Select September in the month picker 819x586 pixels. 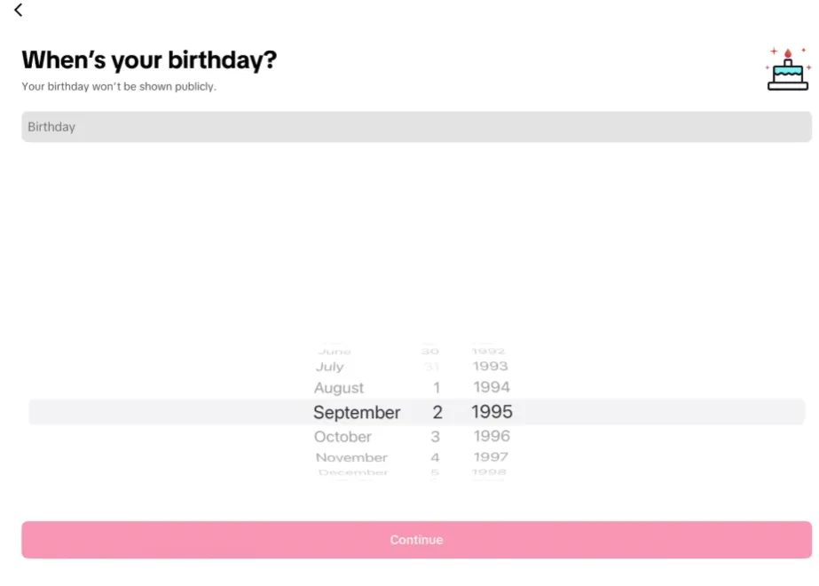356,412
